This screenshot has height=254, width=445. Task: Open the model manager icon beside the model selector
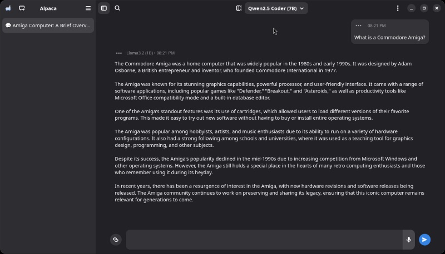(239, 8)
